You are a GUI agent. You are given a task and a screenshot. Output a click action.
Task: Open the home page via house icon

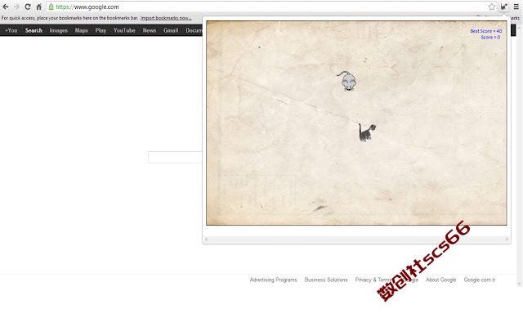click(38, 7)
